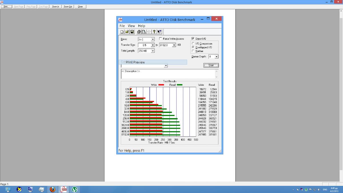343x193 pixels.
Task: Click the Print... button in preview toolbar
Action: tap(6, 7)
